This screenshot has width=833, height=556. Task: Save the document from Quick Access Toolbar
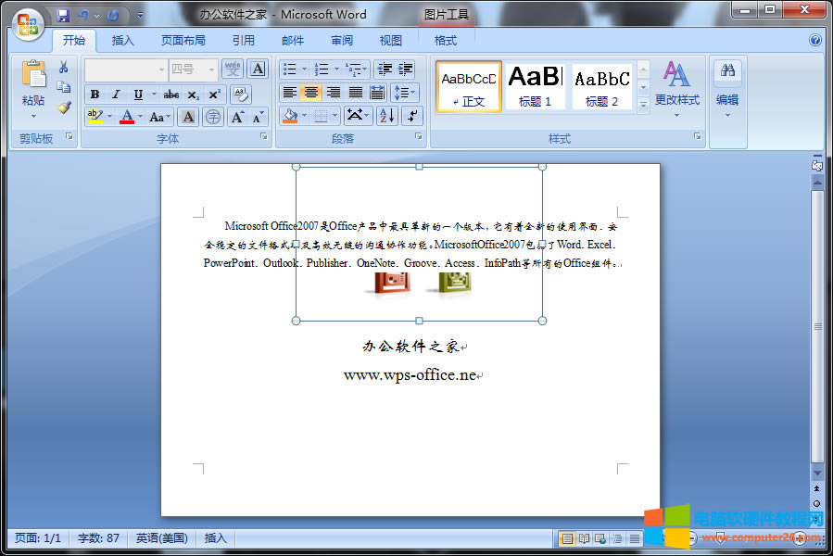click(63, 15)
